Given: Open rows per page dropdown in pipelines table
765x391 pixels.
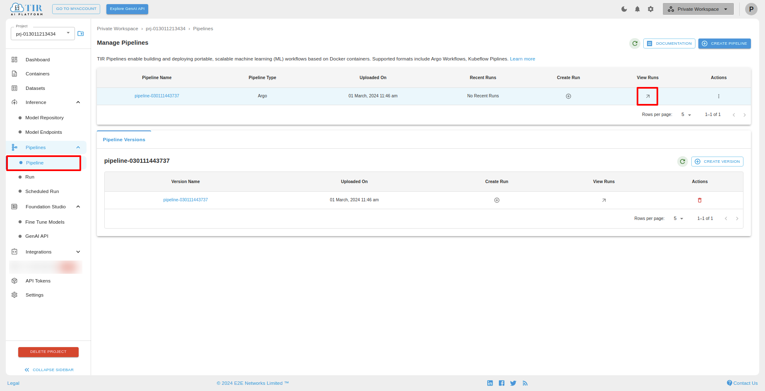Looking at the screenshot, I should pyautogui.click(x=686, y=115).
